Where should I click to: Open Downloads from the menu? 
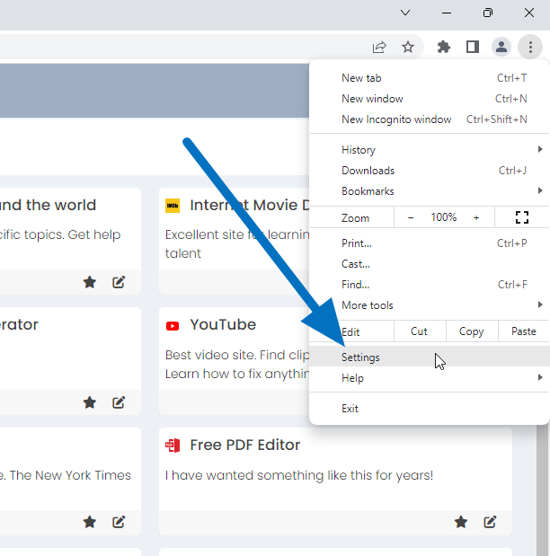click(x=430, y=170)
